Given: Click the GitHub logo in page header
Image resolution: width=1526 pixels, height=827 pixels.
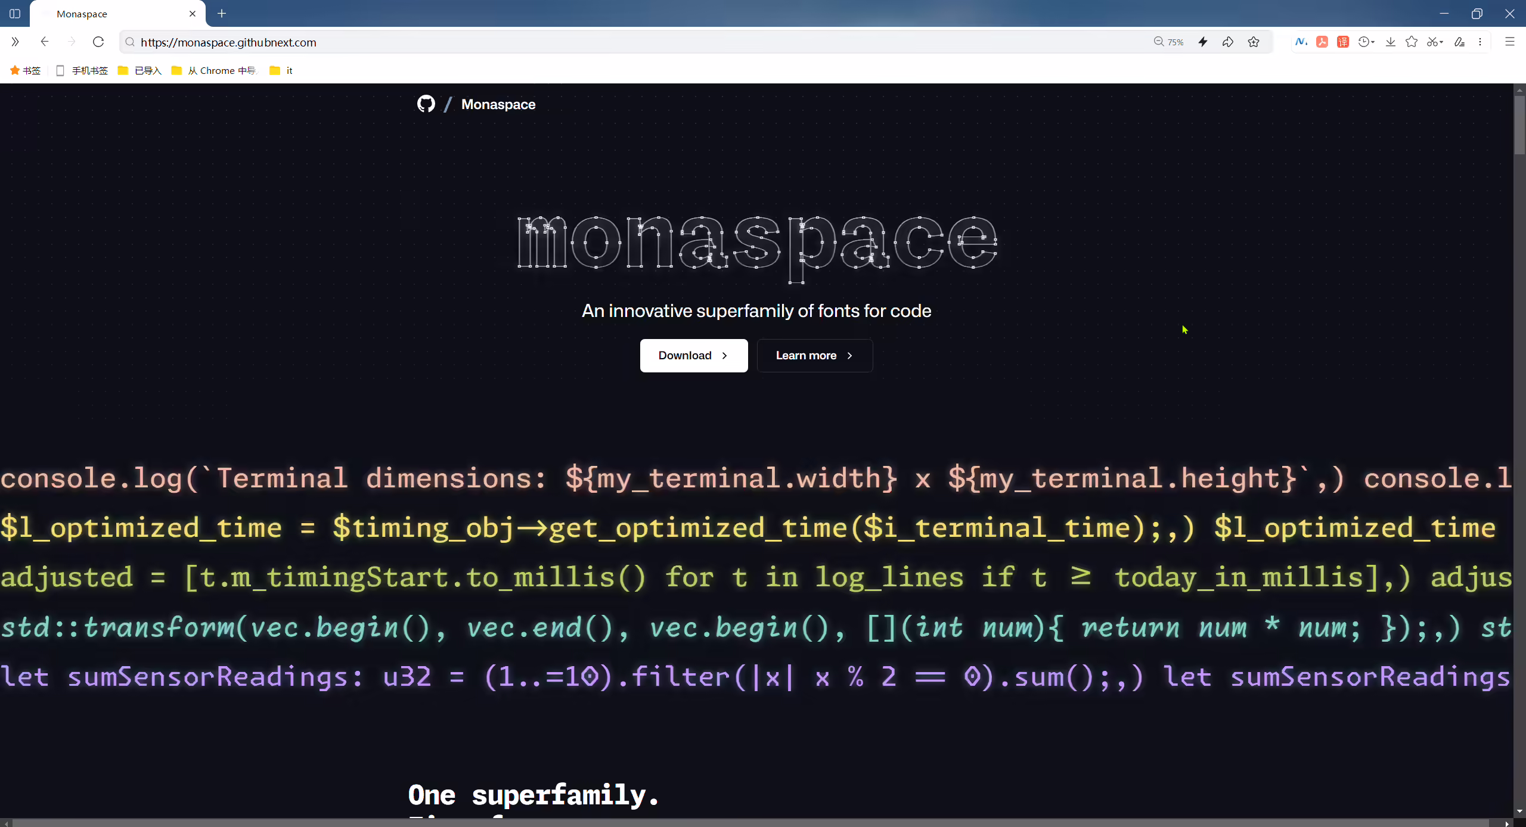Looking at the screenshot, I should (x=426, y=104).
